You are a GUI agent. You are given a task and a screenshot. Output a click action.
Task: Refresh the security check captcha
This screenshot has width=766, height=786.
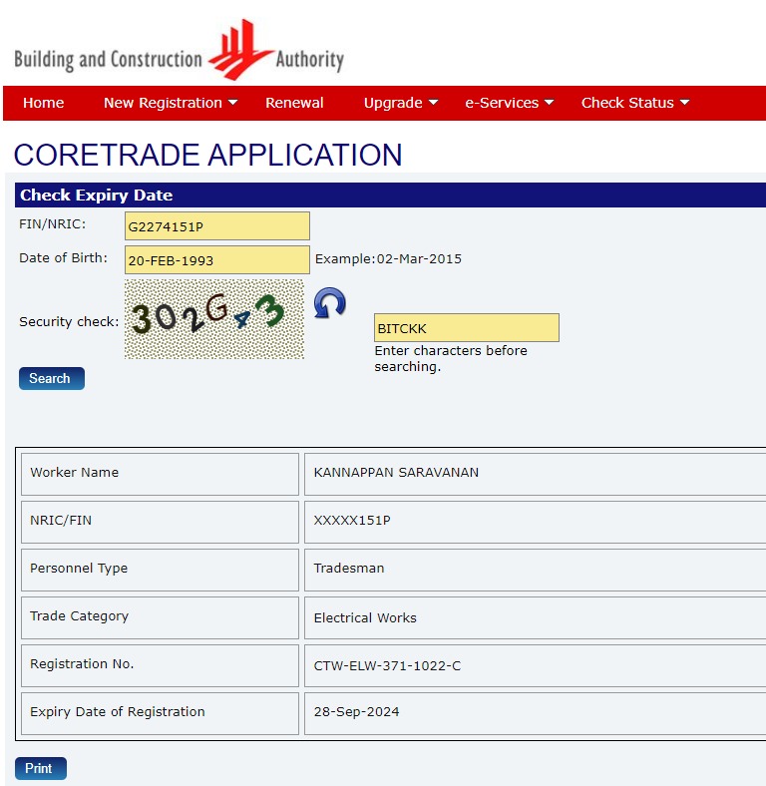click(x=330, y=303)
